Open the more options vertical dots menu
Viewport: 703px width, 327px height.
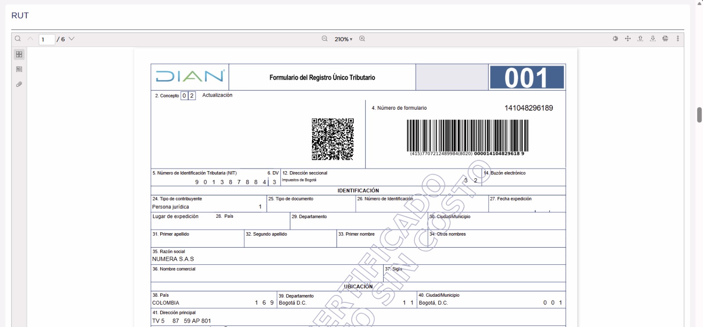tap(678, 39)
